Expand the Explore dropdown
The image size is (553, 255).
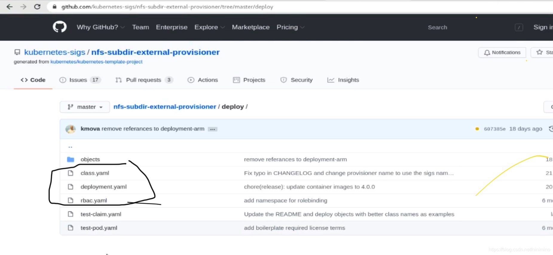209,27
